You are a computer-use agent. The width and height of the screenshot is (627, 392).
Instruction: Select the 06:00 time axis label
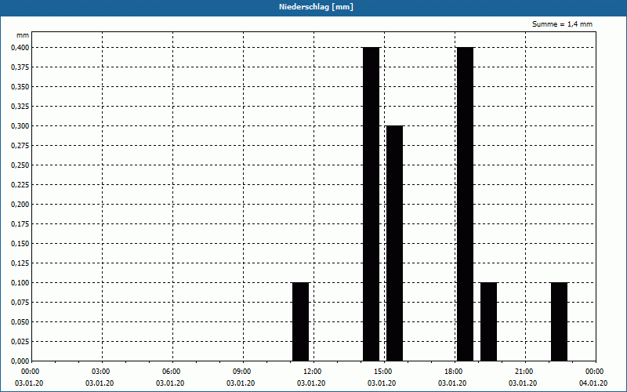tap(171, 372)
